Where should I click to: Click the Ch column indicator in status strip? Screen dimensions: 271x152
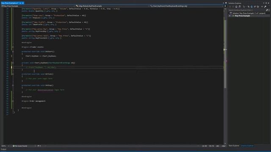[x=211, y=146]
